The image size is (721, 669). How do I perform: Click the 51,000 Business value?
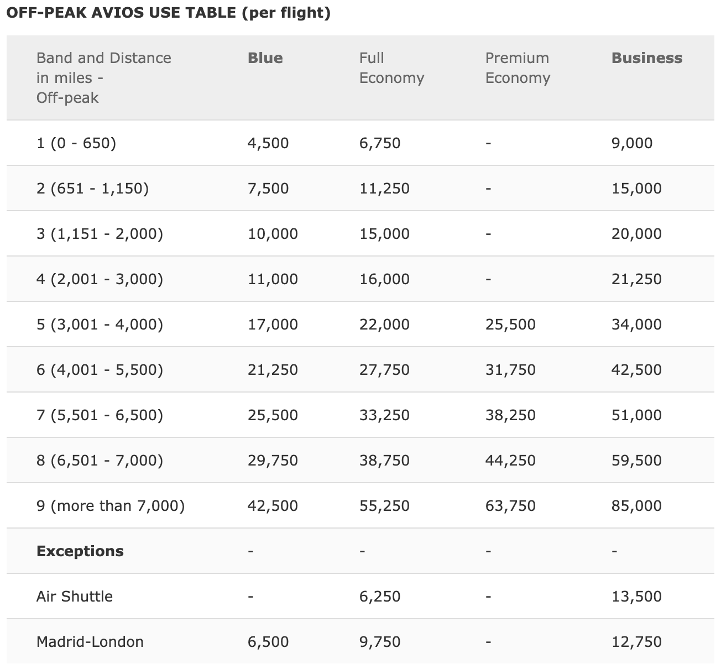point(636,415)
